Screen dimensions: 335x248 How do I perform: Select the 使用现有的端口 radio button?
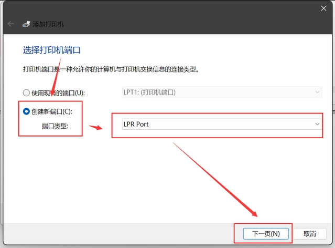pyautogui.click(x=26, y=92)
